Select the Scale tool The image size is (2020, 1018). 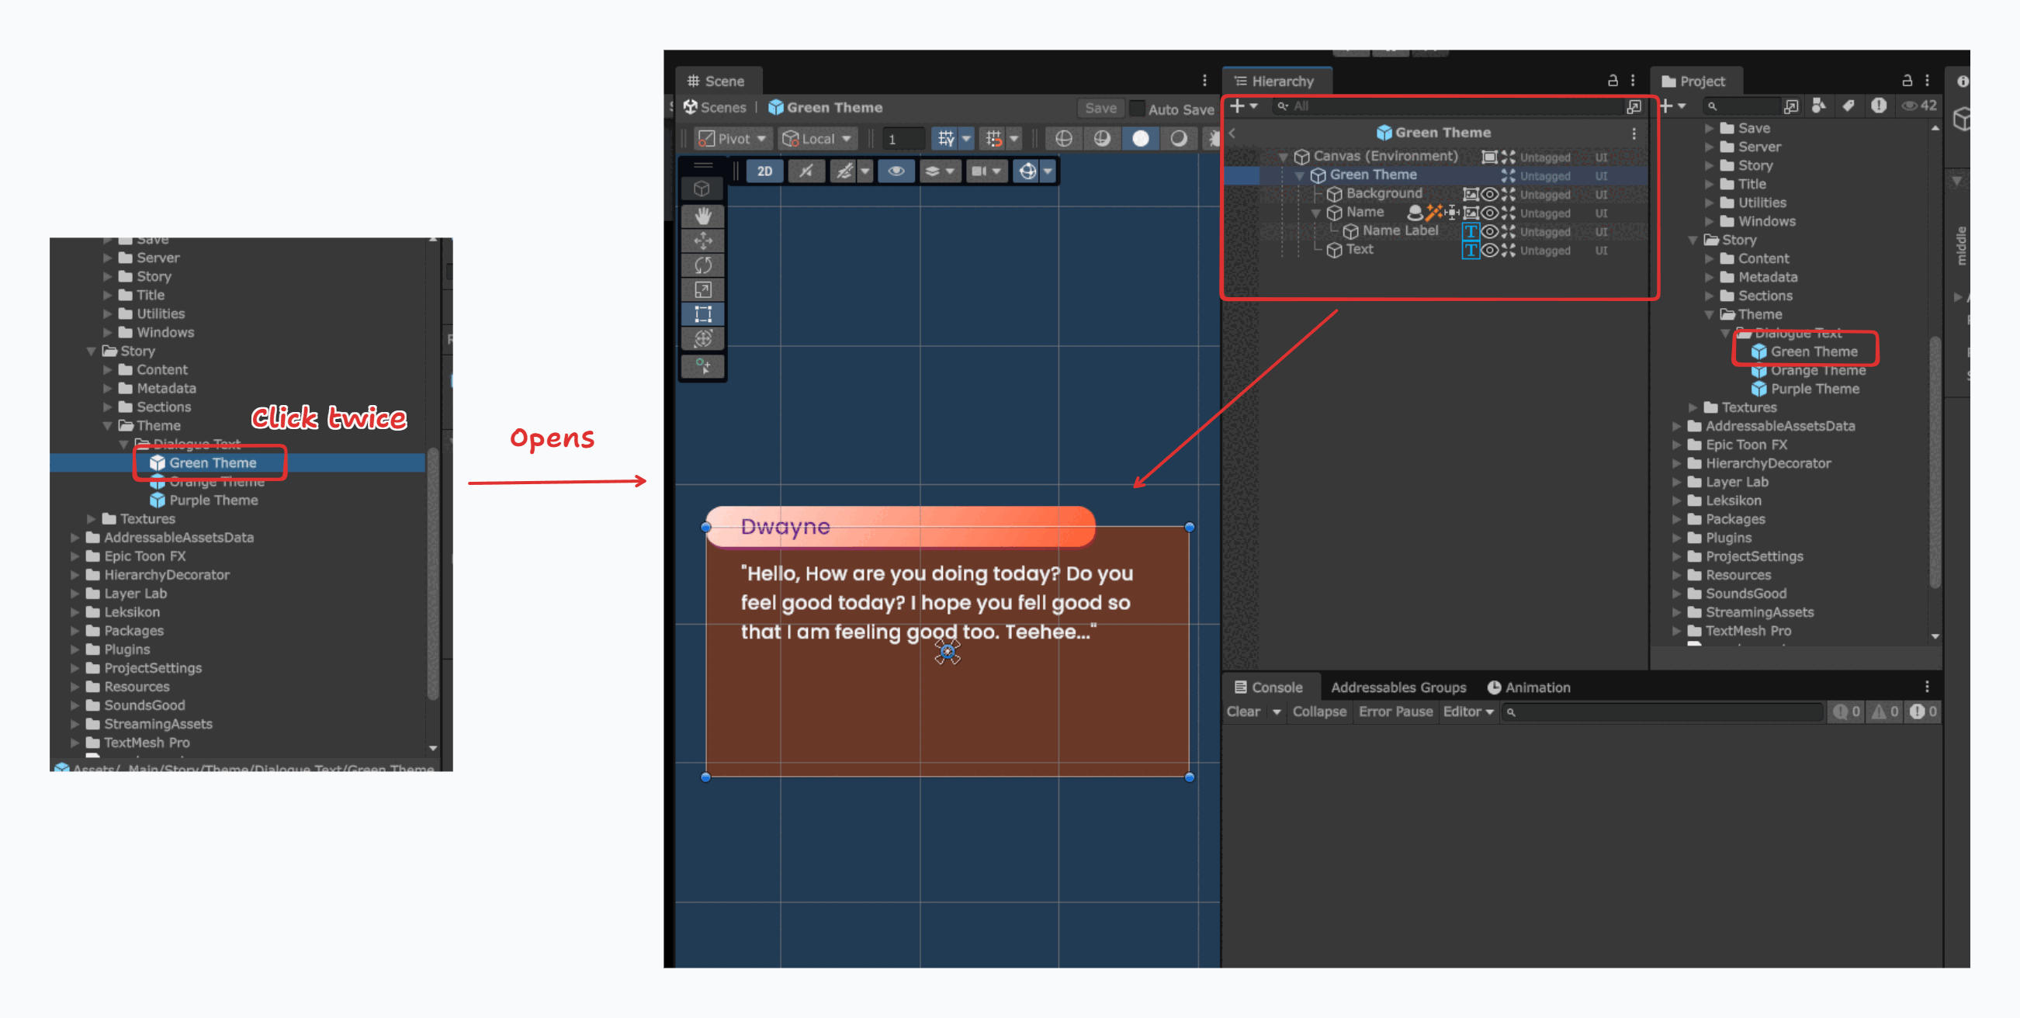tap(702, 289)
